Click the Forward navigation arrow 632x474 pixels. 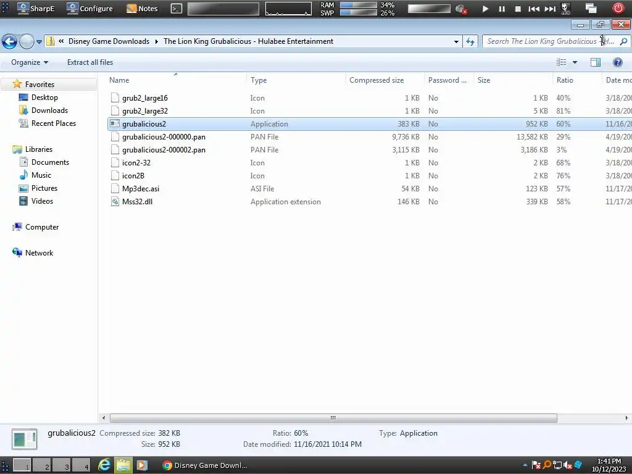27,41
